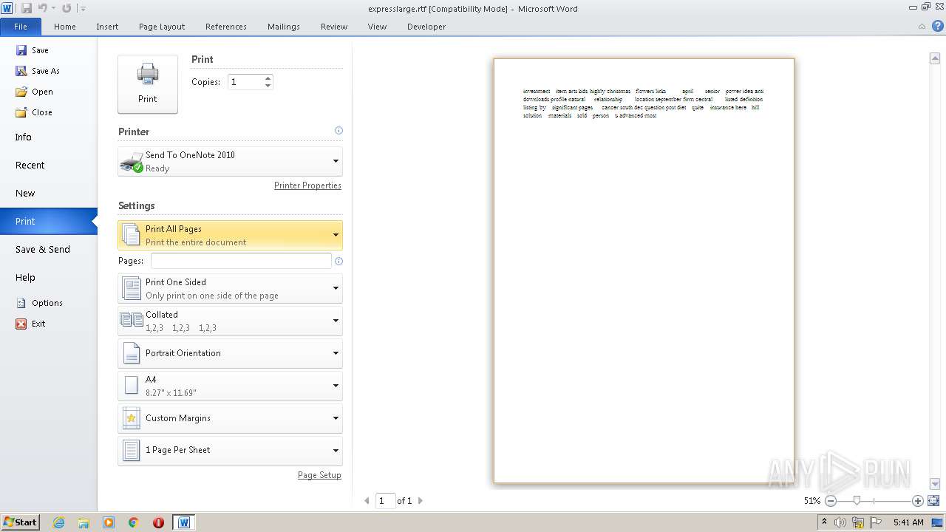
Task: Open the 1 Page Per Sheet dropdown
Action: (230, 451)
